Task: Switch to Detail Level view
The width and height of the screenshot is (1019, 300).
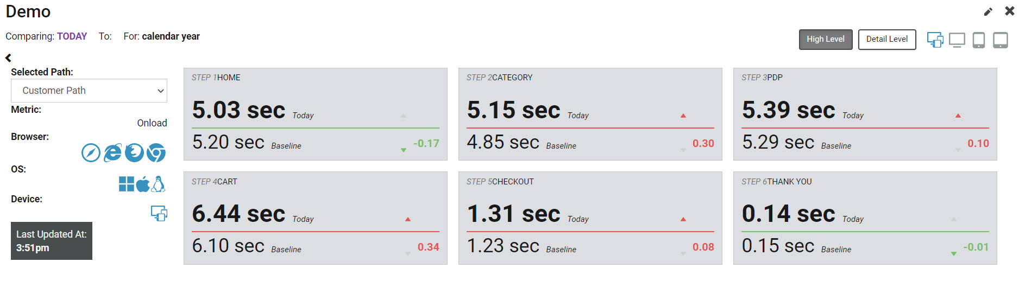Action: 887,39
